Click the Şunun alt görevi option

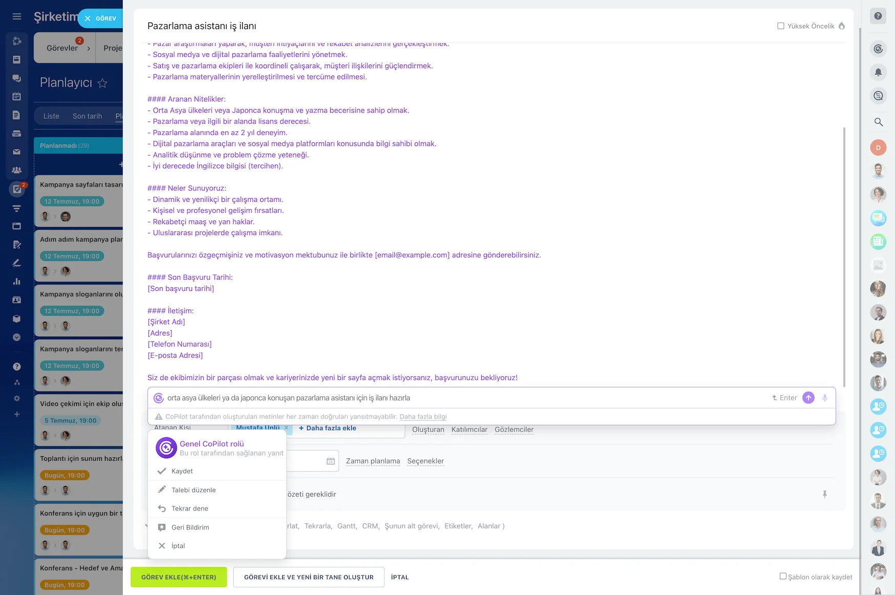point(412,526)
